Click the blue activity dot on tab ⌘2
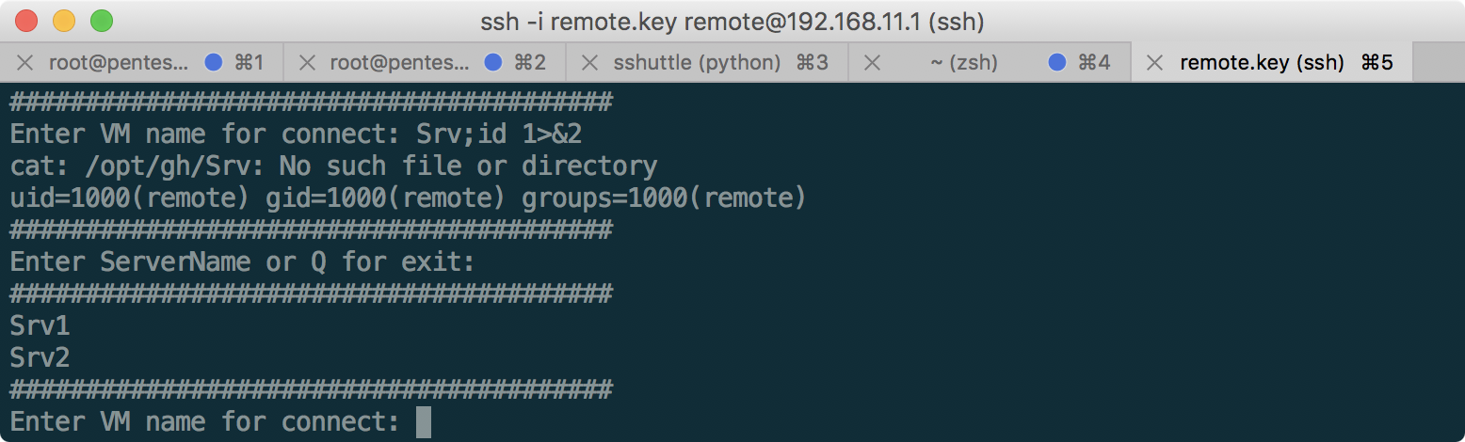This screenshot has width=1465, height=442. (492, 63)
